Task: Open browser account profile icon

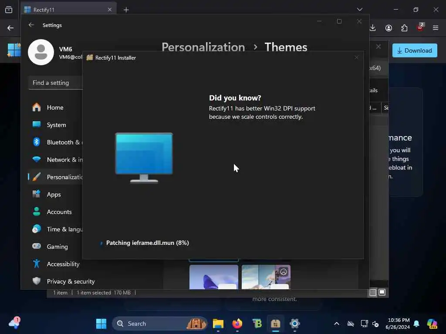Action: pos(389,28)
